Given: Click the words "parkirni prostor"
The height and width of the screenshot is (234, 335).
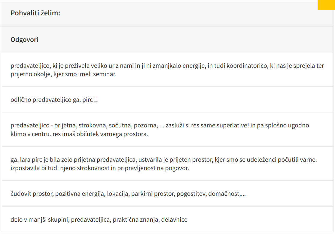Looking at the screenshot, I should [153, 194].
